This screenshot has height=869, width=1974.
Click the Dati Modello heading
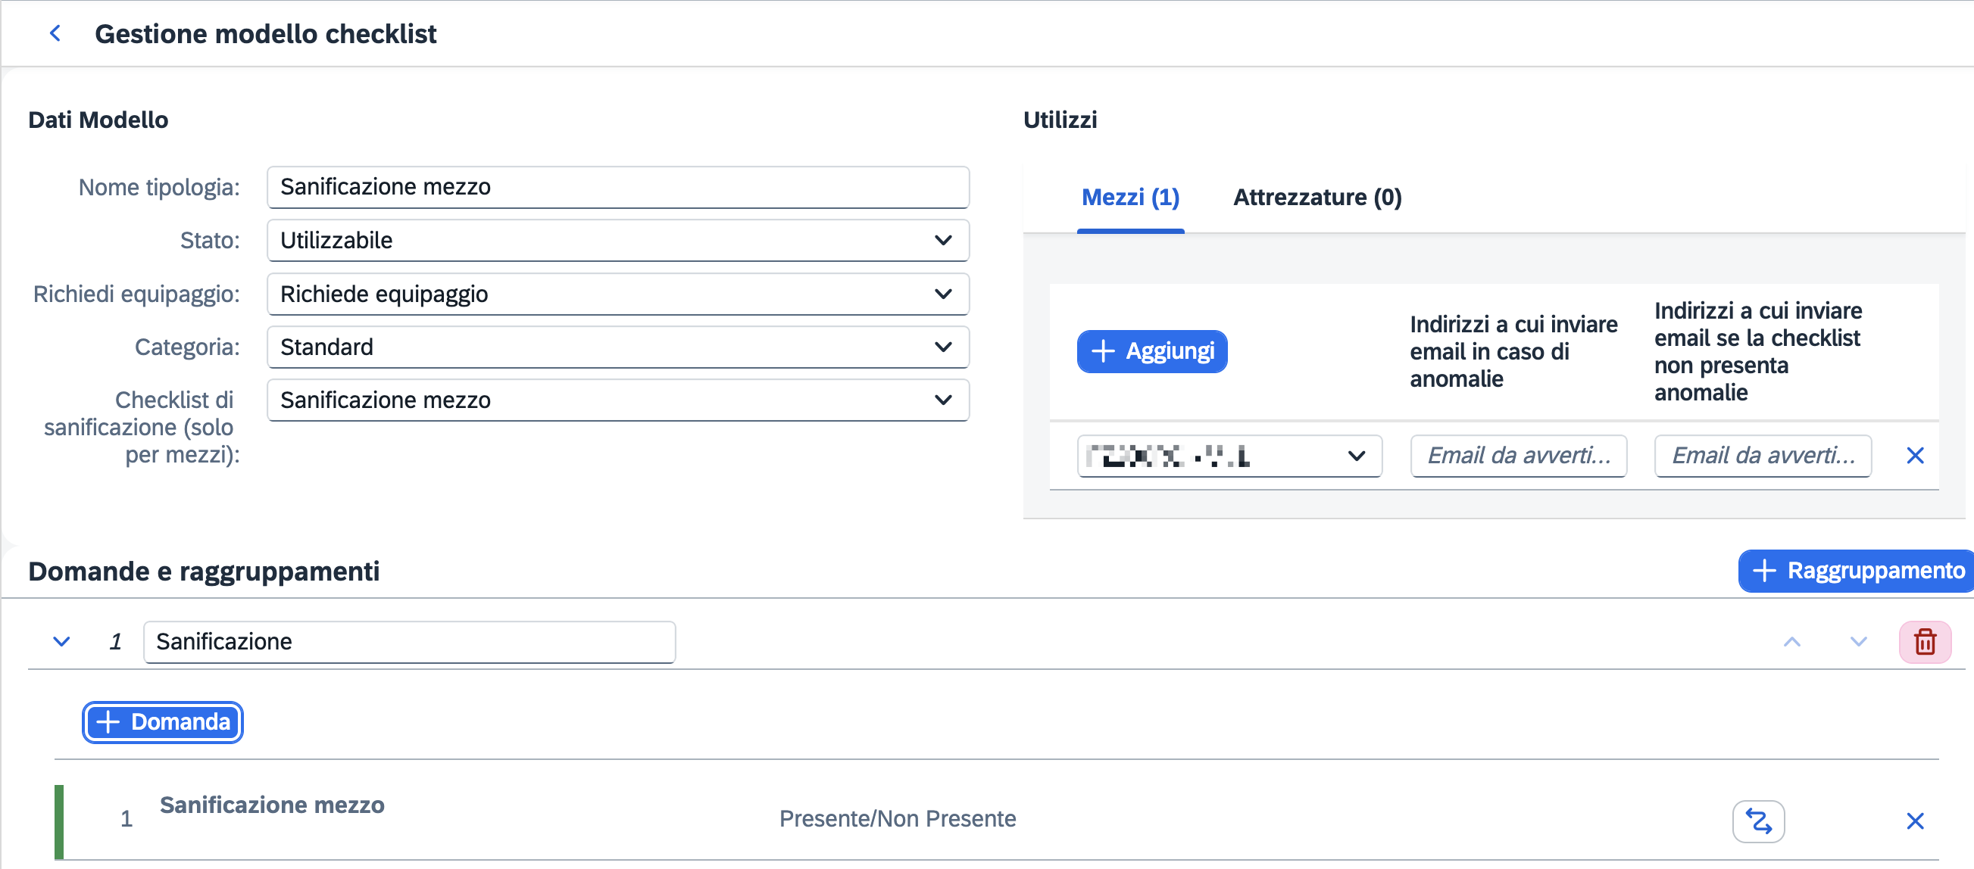[x=98, y=120]
